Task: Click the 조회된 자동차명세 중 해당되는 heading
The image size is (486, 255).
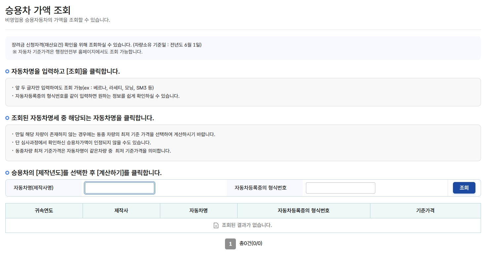Action: (83, 118)
